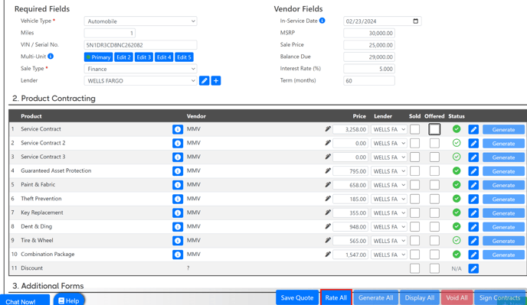This screenshot has height=305, width=527.
Task: Click the Interest Rate (%) field
Action: (x=369, y=69)
